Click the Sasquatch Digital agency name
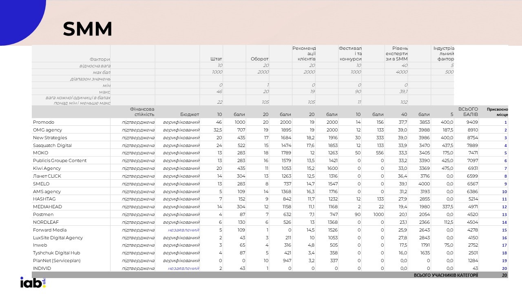This screenshot has width=522, height=294. click(x=52, y=145)
